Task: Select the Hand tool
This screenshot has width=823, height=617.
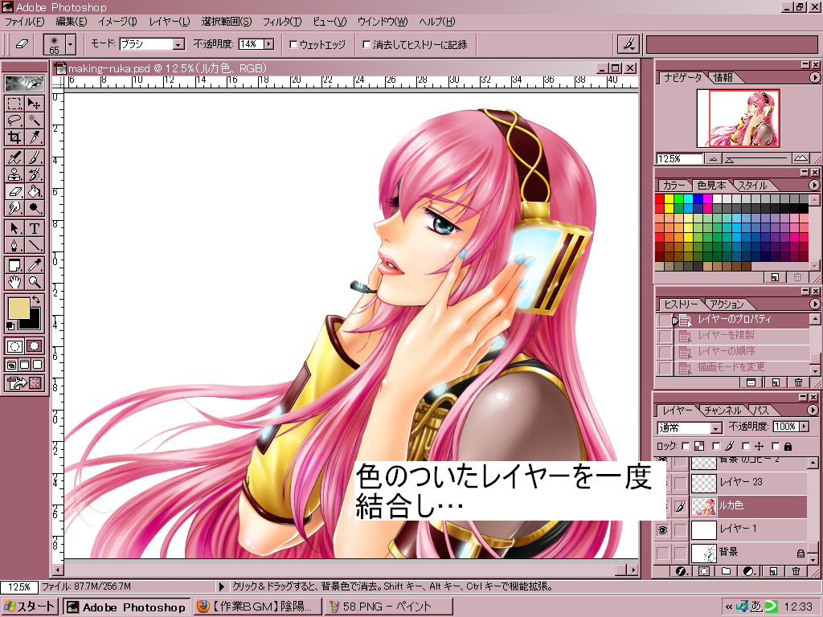Action: [14, 282]
